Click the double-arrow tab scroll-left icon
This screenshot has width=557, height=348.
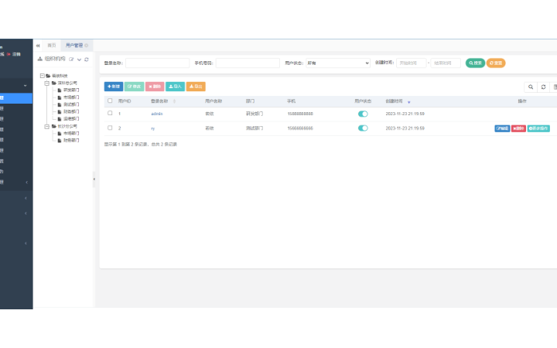pos(38,46)
